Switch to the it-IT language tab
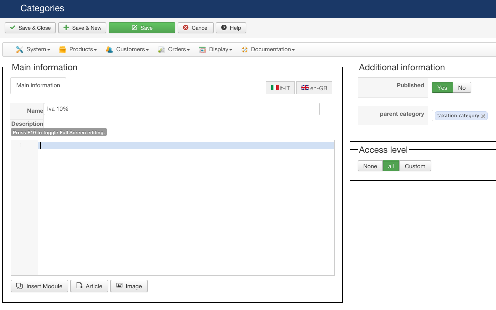The width and height of the screenshot is (496, 310). [280, 88]
